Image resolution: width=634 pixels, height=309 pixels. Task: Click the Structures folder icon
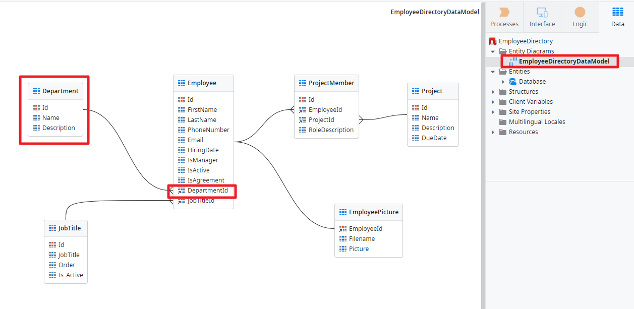tap(503, 92)
